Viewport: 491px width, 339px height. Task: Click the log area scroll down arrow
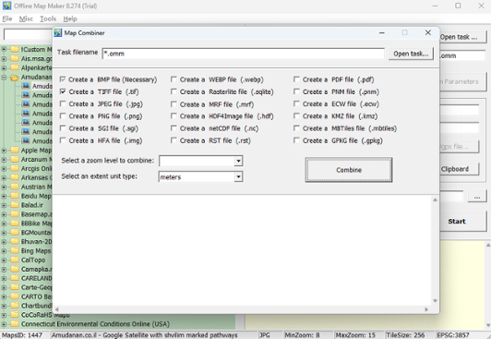click(435, 301)
